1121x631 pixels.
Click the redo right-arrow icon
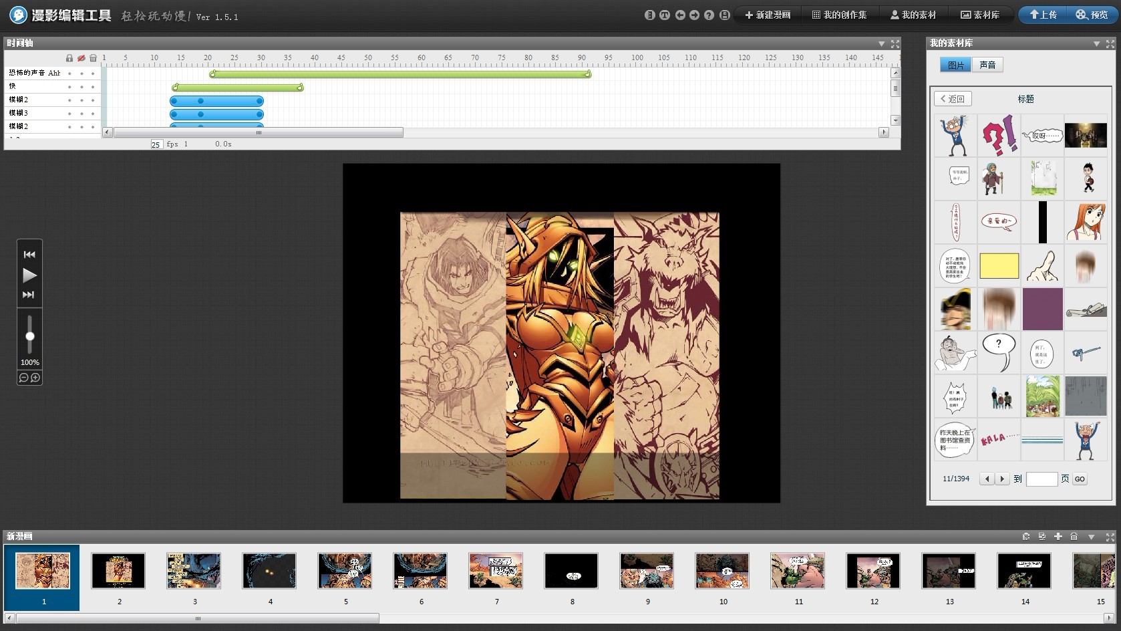pyautogui.click(x=695, y=15)
